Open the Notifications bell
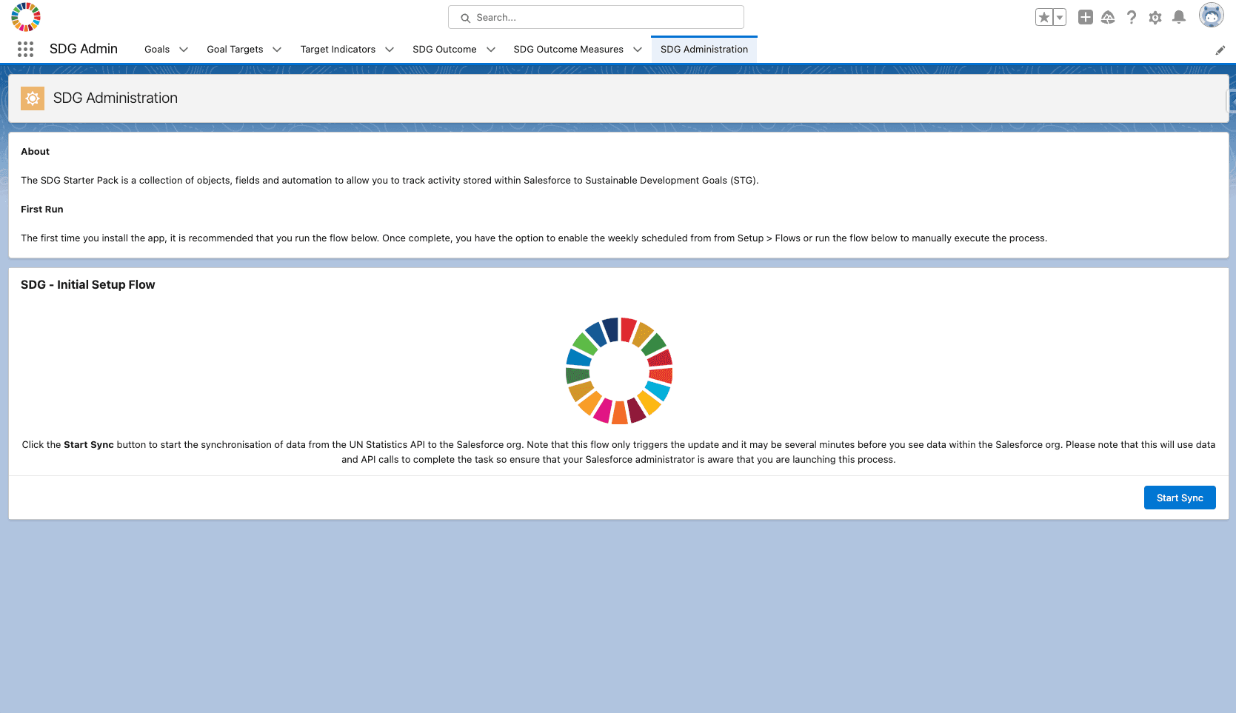This screenshot has height=713, width=1236. point(1179,17)
